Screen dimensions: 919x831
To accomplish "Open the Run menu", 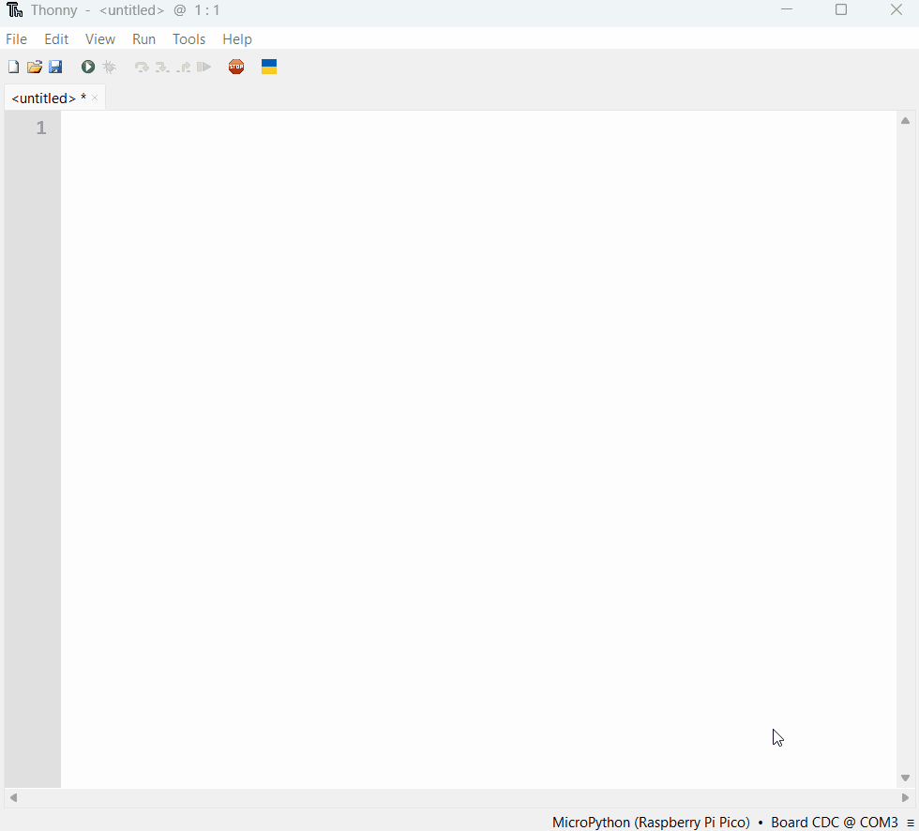I will coord(143,39).
